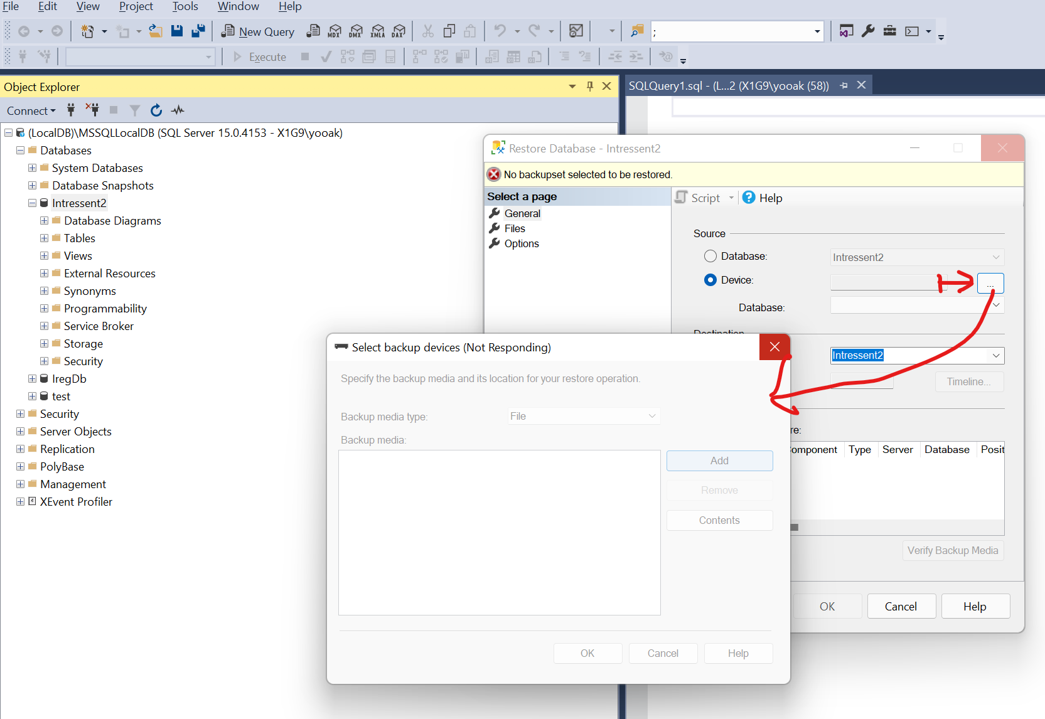Open the Backup media type File dropdown
Viewport: 1045px width, 719px height.
652,416
